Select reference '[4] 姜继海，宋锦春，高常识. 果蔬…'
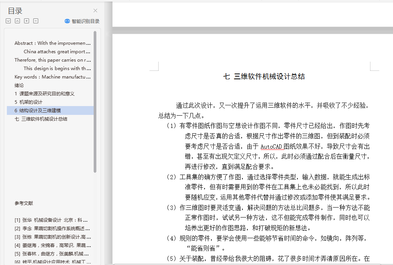The image size is (393, 265). (x=53, y=245)
